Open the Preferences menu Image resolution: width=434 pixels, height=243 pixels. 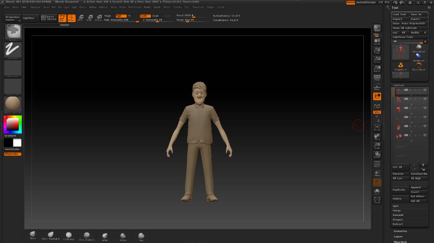pyautogui.click(x=134, y=7)
